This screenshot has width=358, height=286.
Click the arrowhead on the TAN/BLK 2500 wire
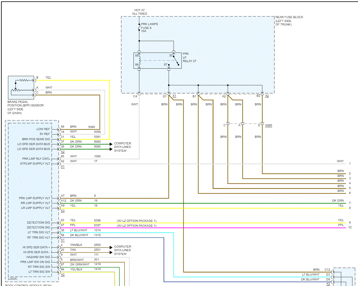[x=111, y=247]
